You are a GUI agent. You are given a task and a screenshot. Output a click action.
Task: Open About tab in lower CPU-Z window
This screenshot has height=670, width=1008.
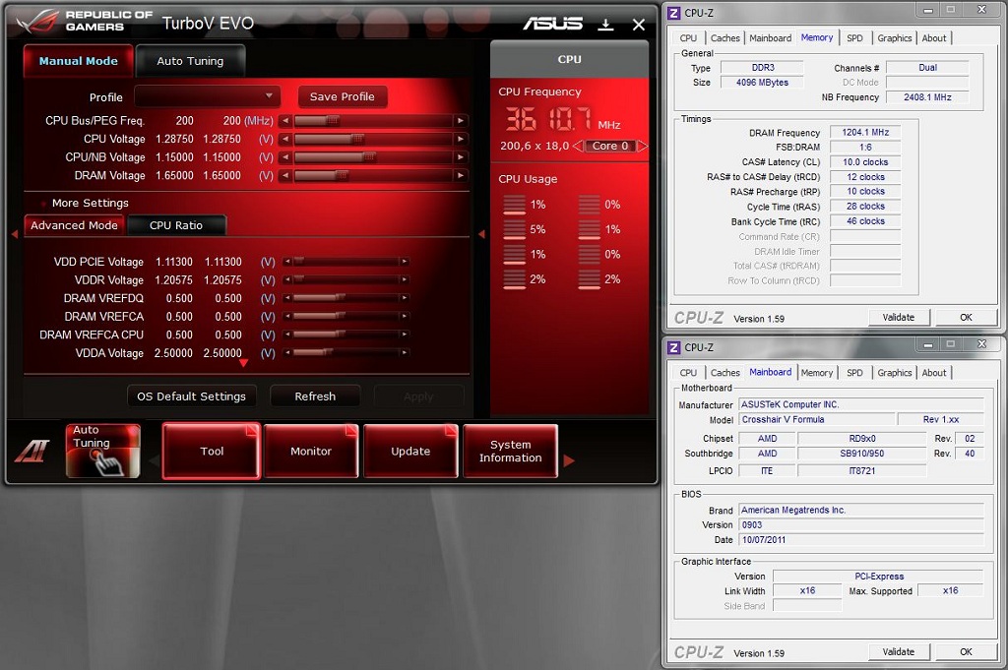(934, 373)
